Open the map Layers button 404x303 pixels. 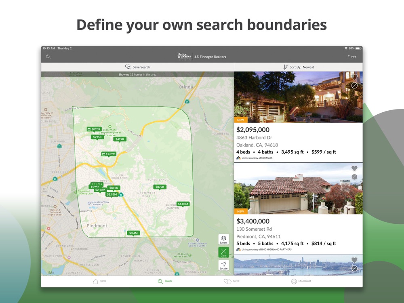pyautogui.click(x=224, y=239)
